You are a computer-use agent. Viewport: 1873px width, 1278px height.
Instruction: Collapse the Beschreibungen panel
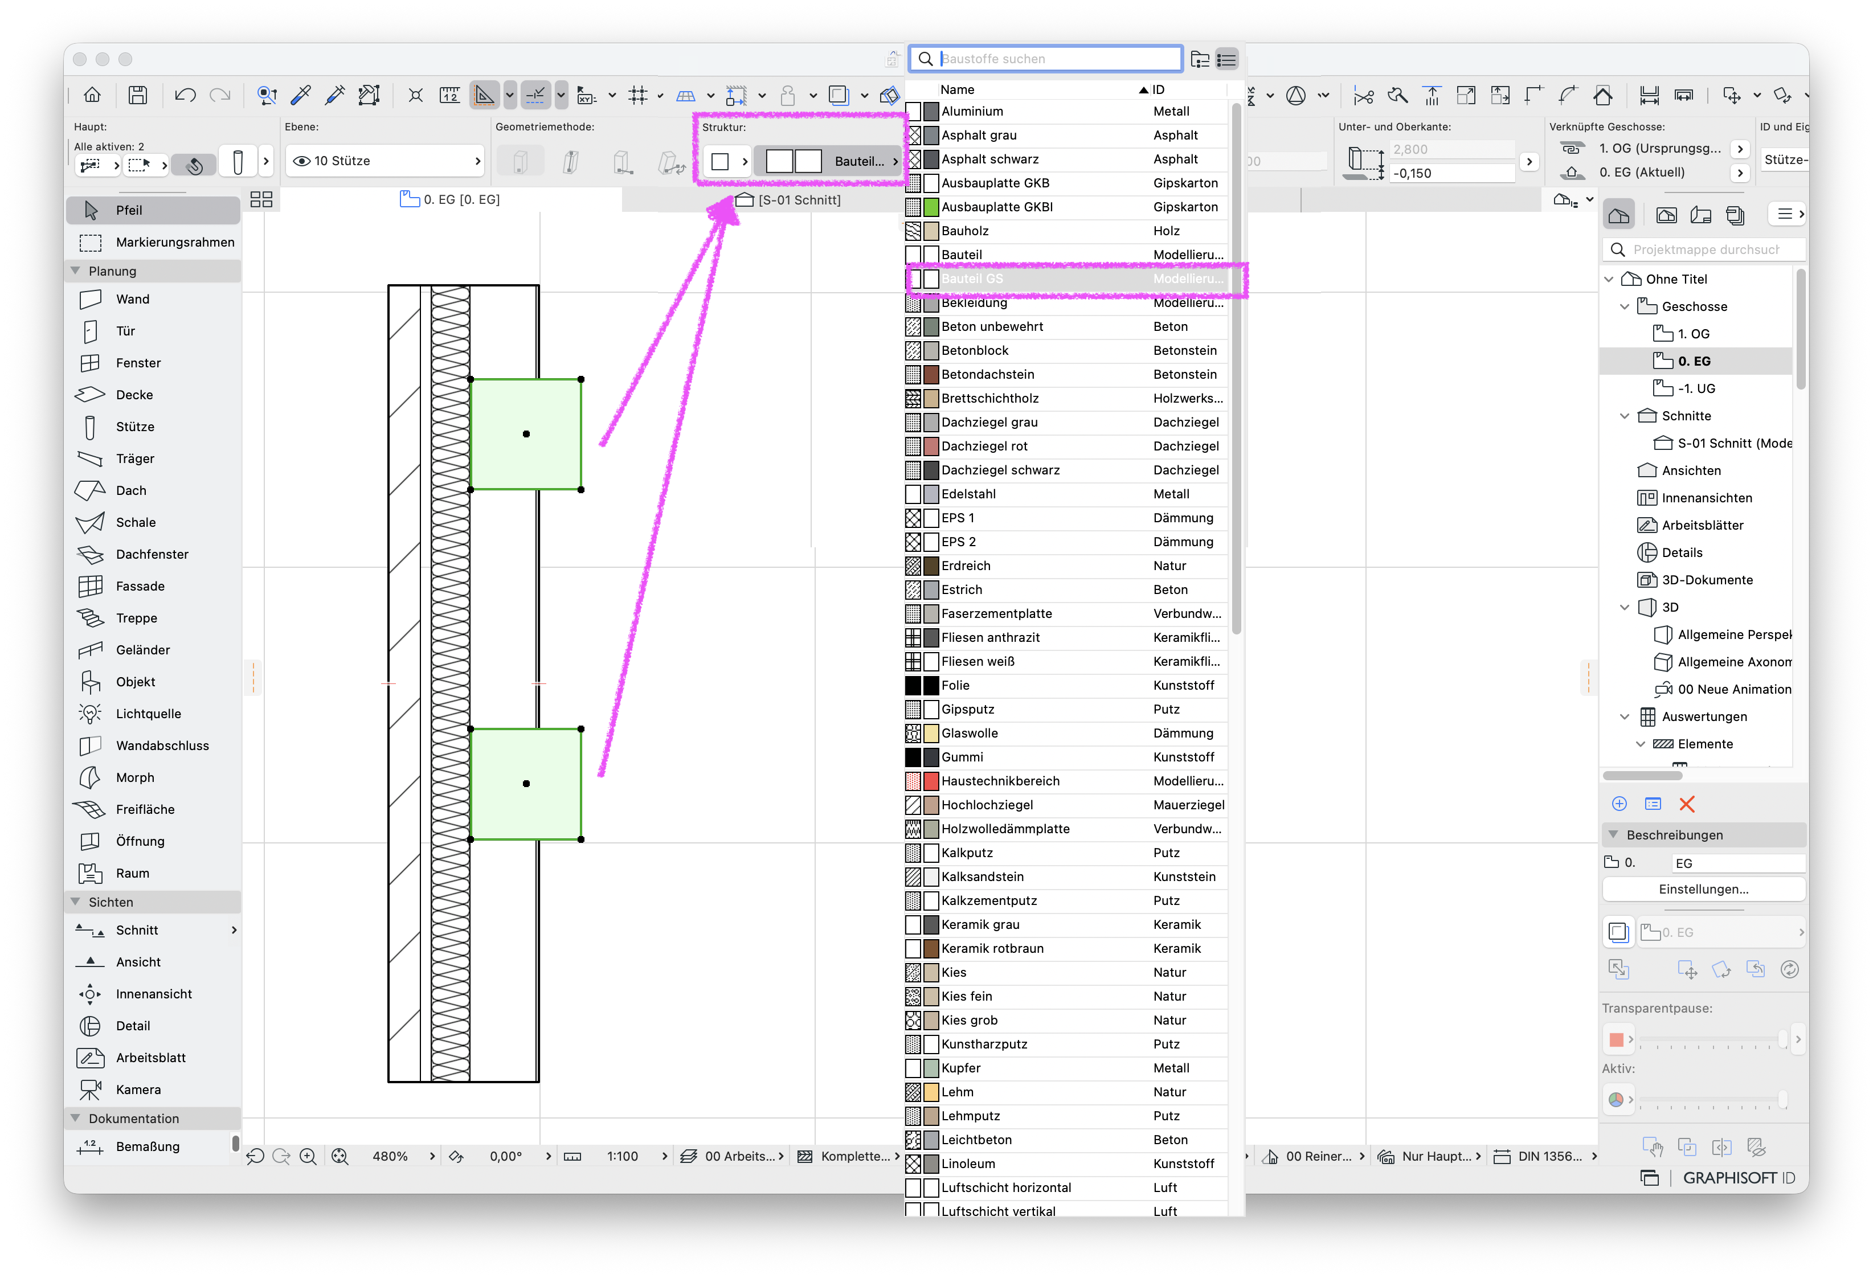coord(1613,835)
